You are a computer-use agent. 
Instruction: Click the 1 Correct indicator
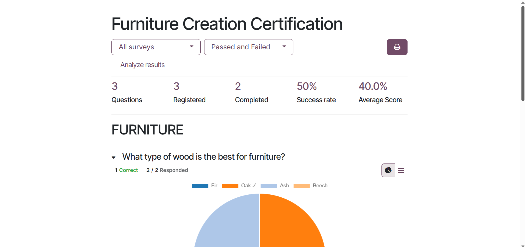(126, 170)
